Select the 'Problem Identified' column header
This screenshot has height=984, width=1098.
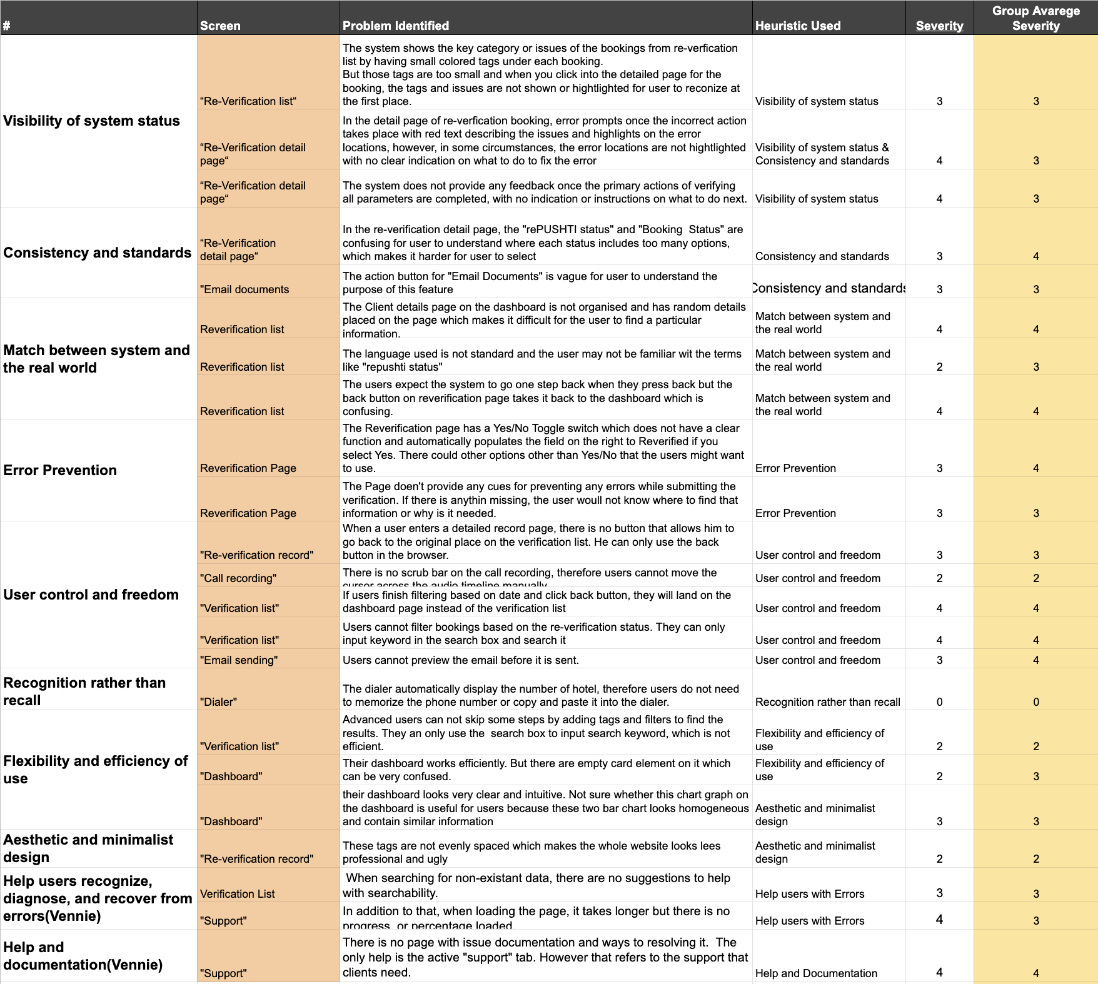point(546,18)
